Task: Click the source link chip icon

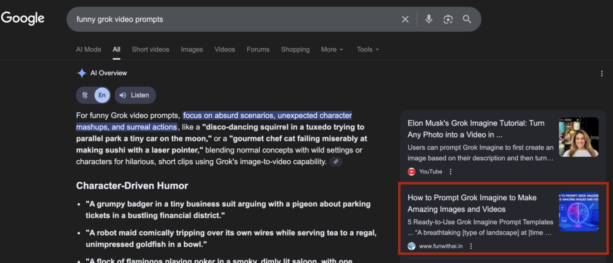Action: [x=336, y=161]
